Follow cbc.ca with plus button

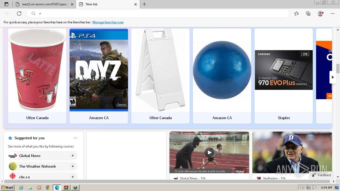tap(73, 177)
